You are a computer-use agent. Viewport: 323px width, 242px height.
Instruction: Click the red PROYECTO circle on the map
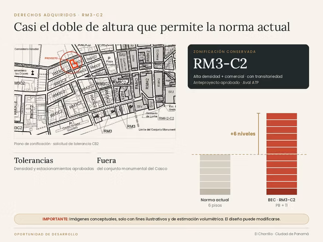coord(71,62)
